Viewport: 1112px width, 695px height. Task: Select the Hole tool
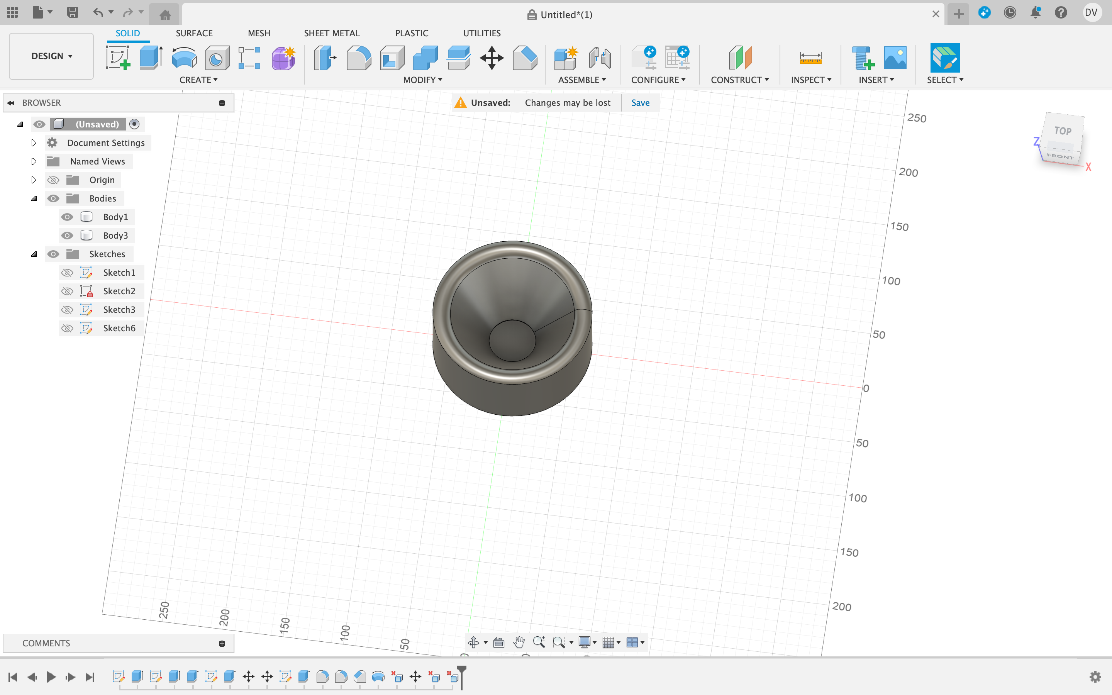217,58
